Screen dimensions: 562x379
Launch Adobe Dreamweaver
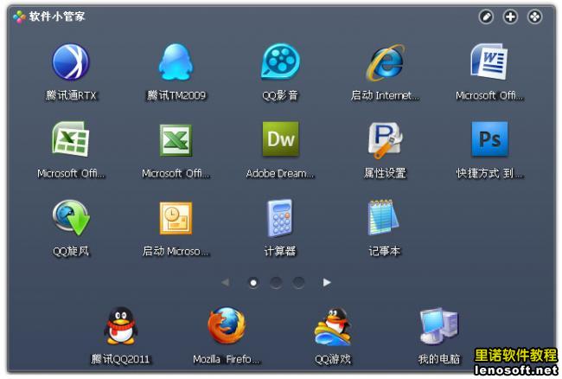pyautogui.click(x=280, y=139)
